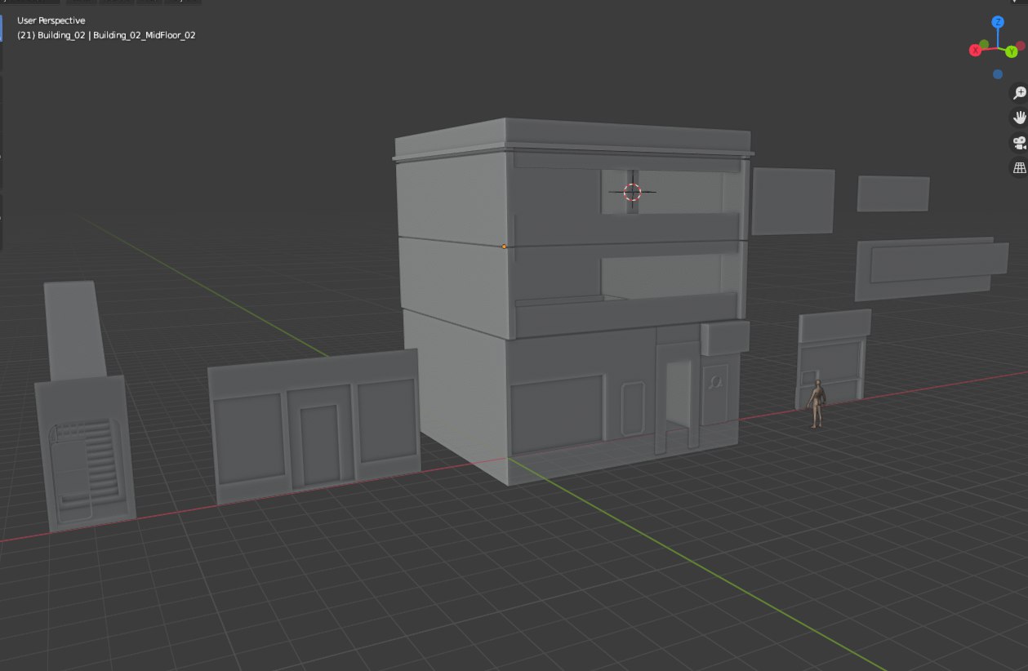Select the long framed sign panel at right
The height and width of the screenshot is (671, 1028).
coord(932,269)
